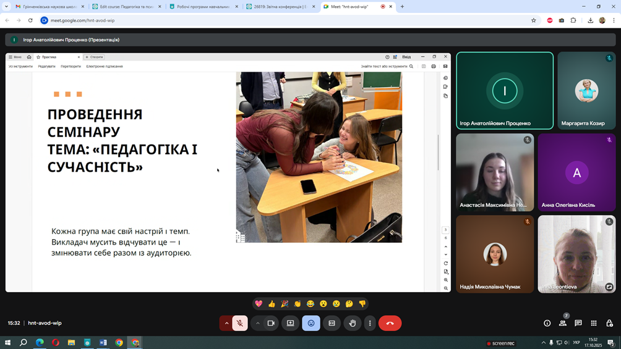Open the 'Редагувати' menu in the presentation
Image resolution: width=621 pixels, height=349 pixels.
tap(46, 67)
